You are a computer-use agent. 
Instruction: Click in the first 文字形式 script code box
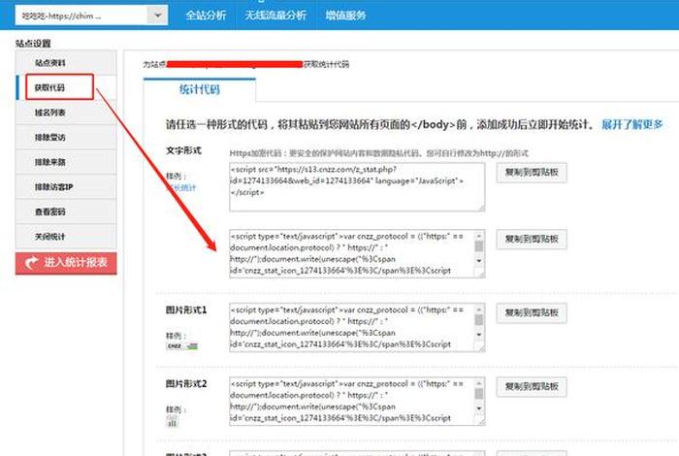point(357,187)
